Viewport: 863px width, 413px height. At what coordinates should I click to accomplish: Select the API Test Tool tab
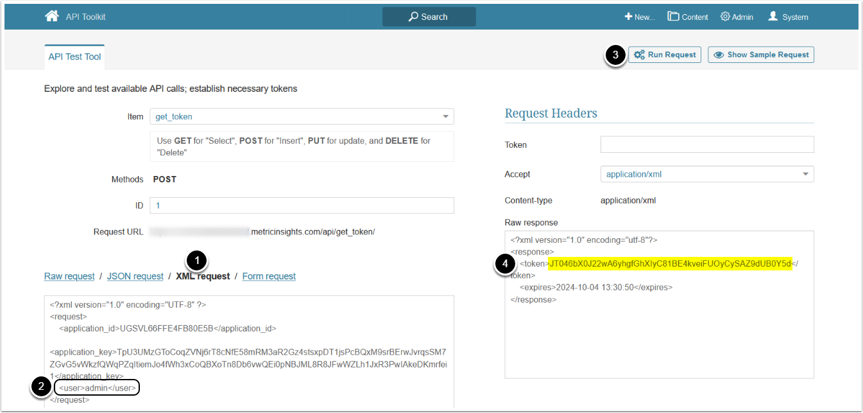[74, 57]
